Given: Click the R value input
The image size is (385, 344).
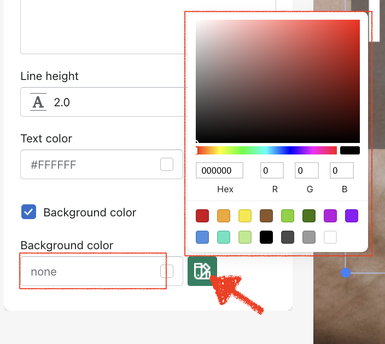Looking at the screenshot, I should click(272, 170).
